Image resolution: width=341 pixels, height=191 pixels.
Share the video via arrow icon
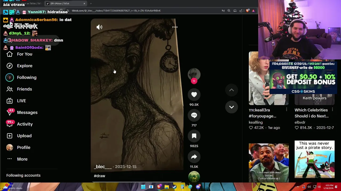click(x=194, y=157)
